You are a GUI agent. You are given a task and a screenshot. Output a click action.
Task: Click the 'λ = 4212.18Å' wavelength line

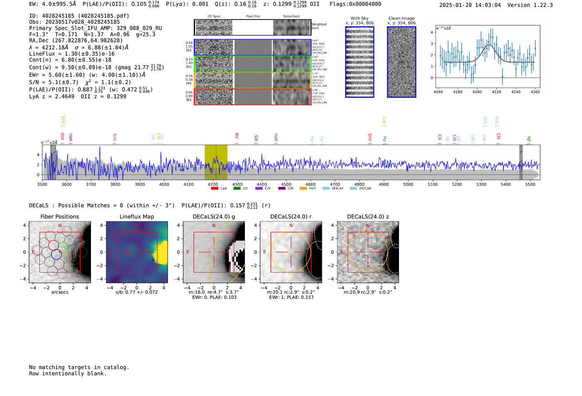point(79,47)
